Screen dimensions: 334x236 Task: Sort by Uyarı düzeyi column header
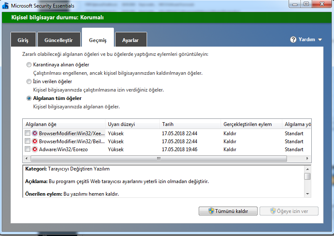click(132, 124)
